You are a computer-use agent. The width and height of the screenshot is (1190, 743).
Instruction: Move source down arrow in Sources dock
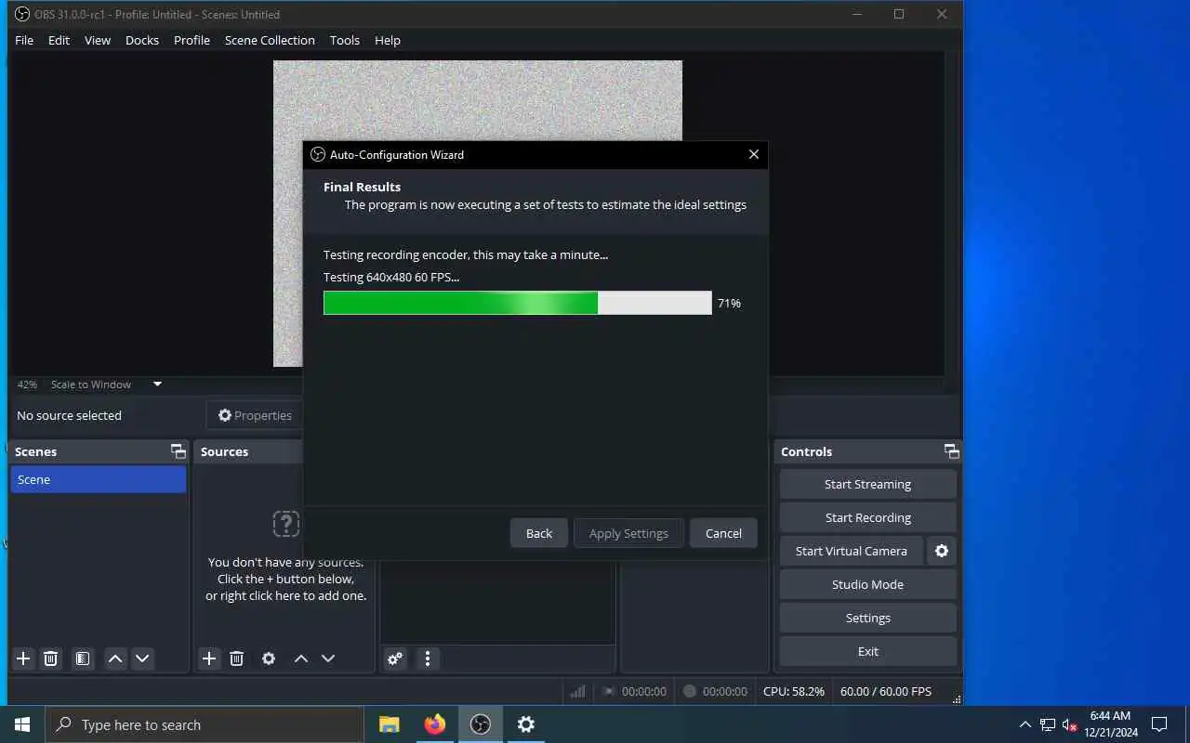328,658
